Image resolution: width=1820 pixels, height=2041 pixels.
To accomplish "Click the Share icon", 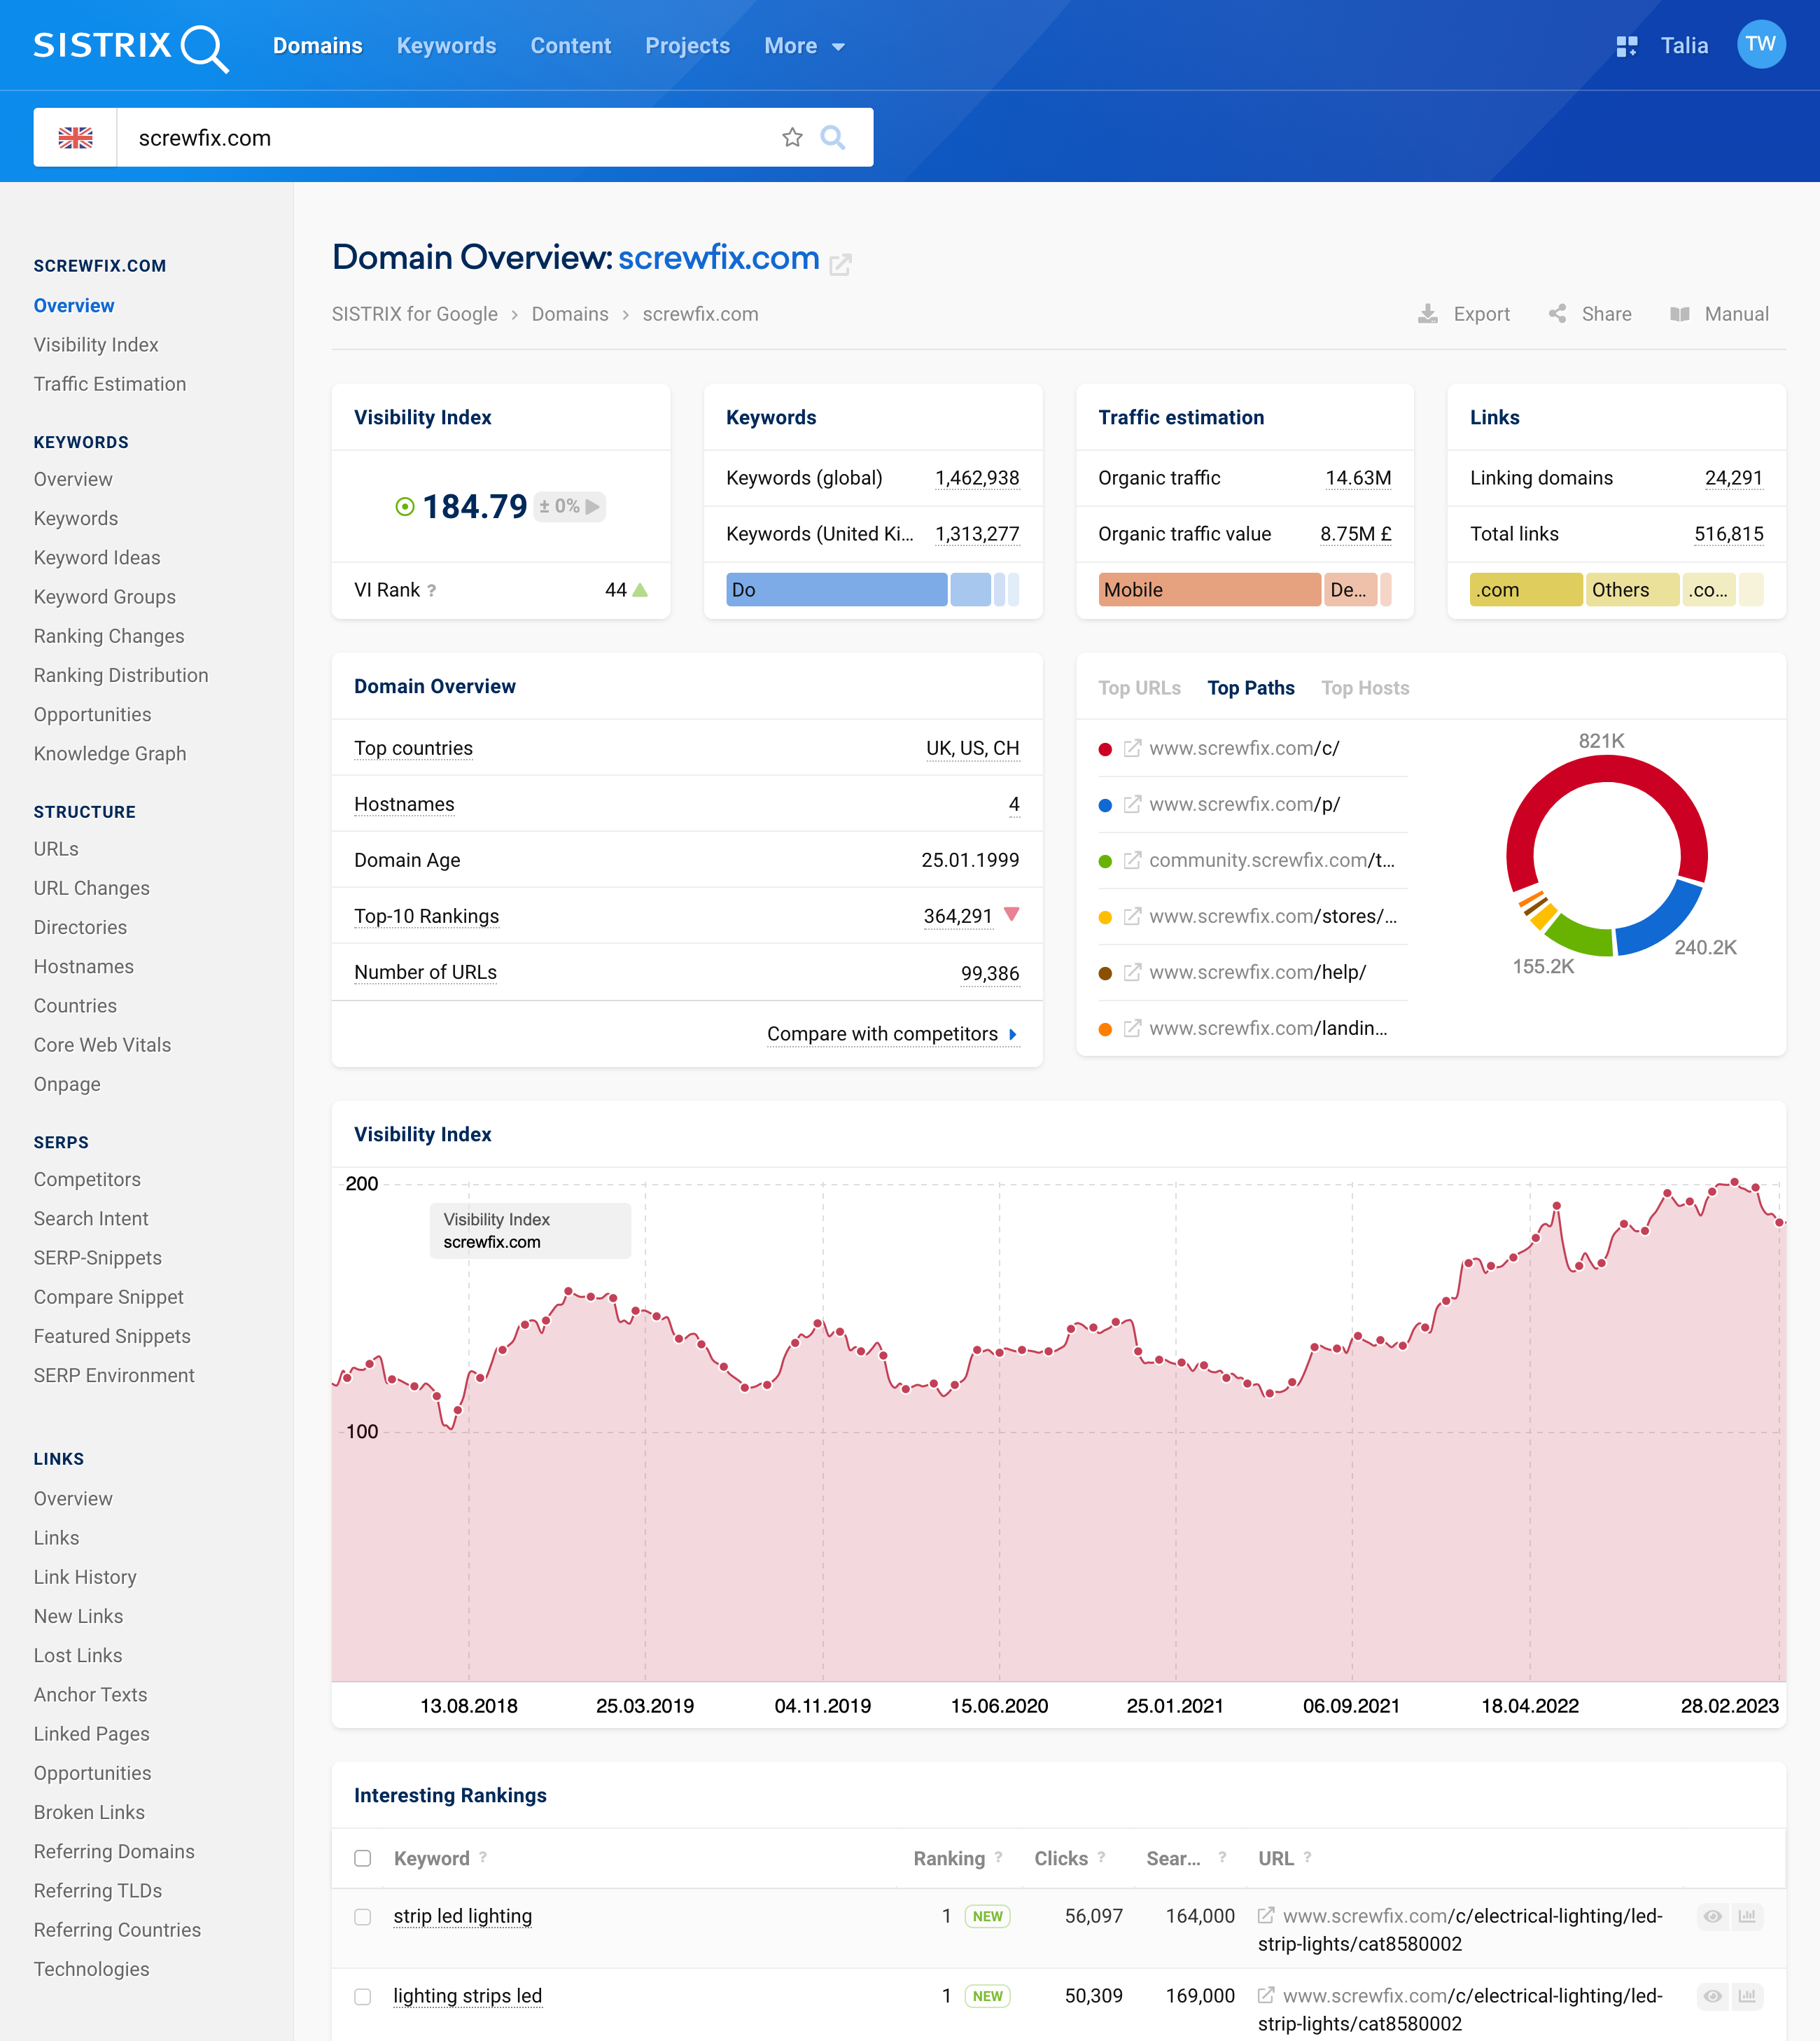I will [x=1558, y=314].
